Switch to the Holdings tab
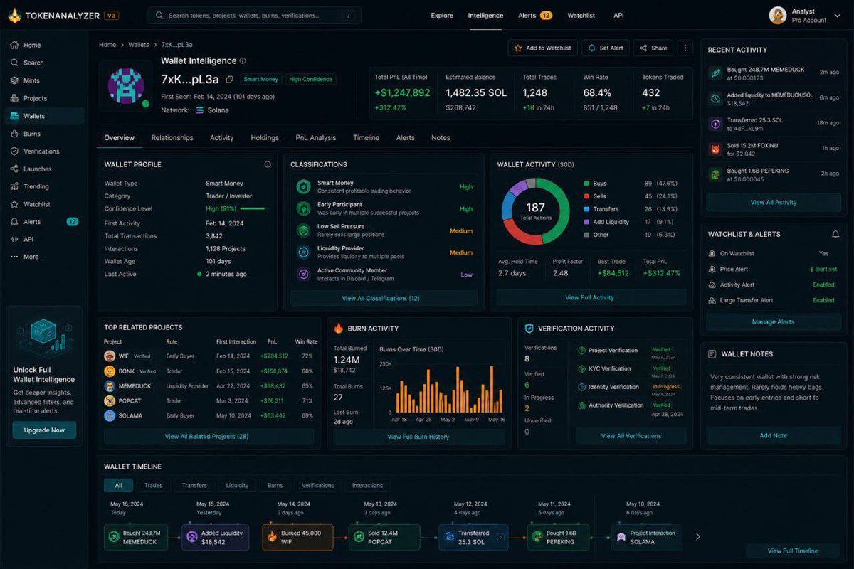The width and height of the screenshot is (854, 569). click(x=265, y=138)
